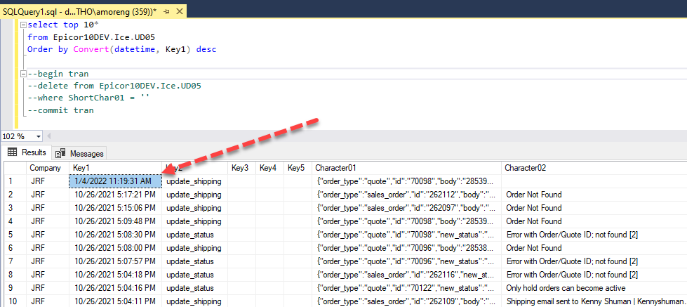The image size is (687, 307).
Task: Click Order Not Found in row 2
Action: pos(594,195)
